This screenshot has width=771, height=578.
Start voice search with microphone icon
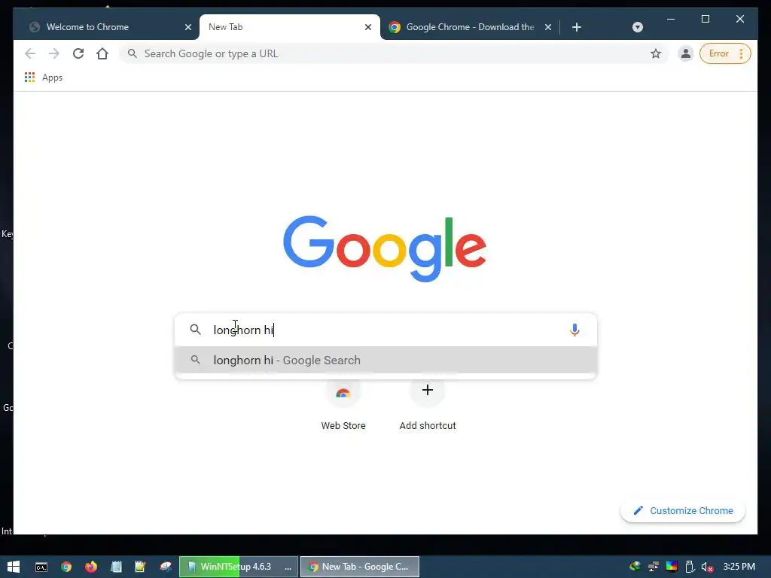[x=574, y=330]
